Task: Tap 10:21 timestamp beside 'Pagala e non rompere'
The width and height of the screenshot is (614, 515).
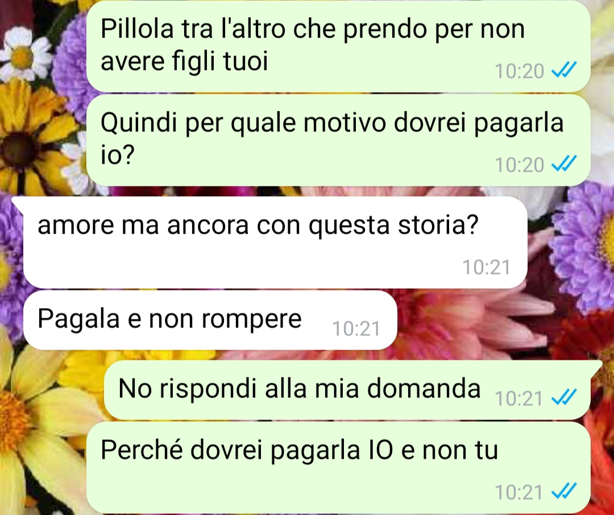Action: tap(356, 329)
